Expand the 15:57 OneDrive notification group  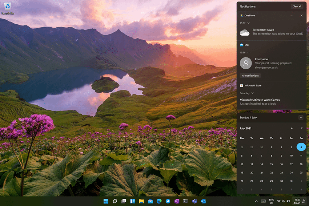coord(248,23)
